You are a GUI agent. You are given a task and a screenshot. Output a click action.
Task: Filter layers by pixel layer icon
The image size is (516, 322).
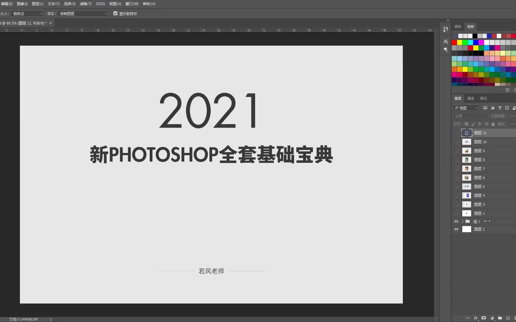point(485,108)
